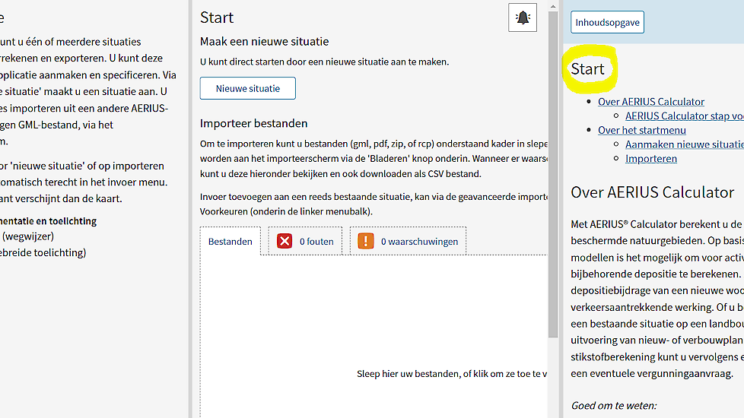The height and width of the screenshot is (418, 744).
Task: Click the 'Nieuwe situatie' button
Action: [x=248, y=88]
